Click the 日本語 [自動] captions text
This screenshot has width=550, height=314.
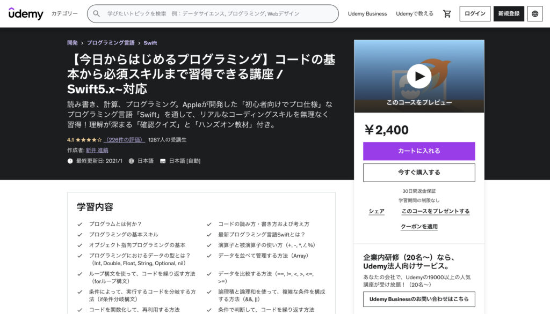click(185, 161)
